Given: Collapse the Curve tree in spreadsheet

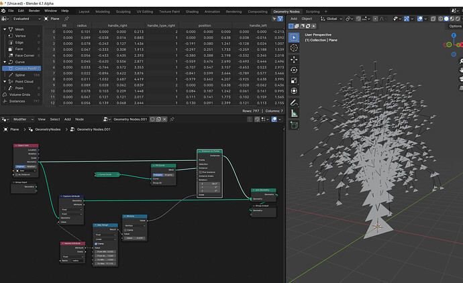Looking at the screenshot, I should (x=5, y=62).
